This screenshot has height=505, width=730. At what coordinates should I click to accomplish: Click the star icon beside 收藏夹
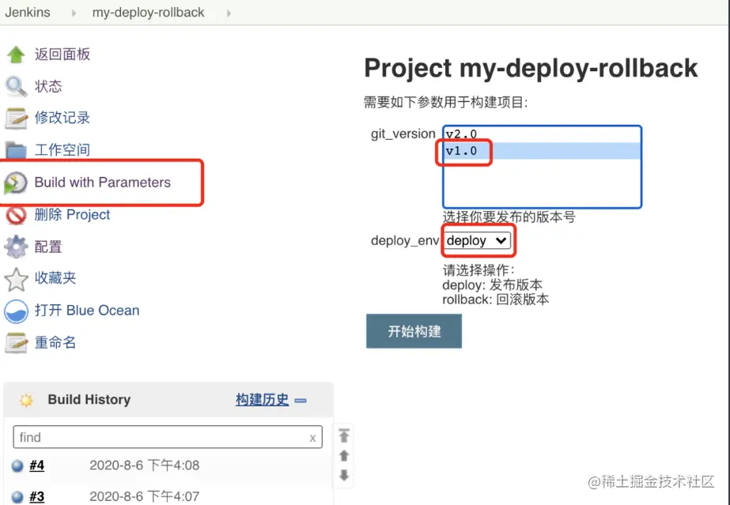tap(16, 278)
